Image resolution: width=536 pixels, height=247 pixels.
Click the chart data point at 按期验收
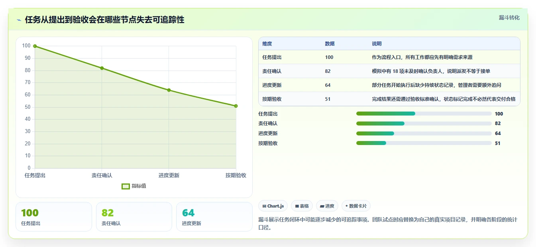236,106
